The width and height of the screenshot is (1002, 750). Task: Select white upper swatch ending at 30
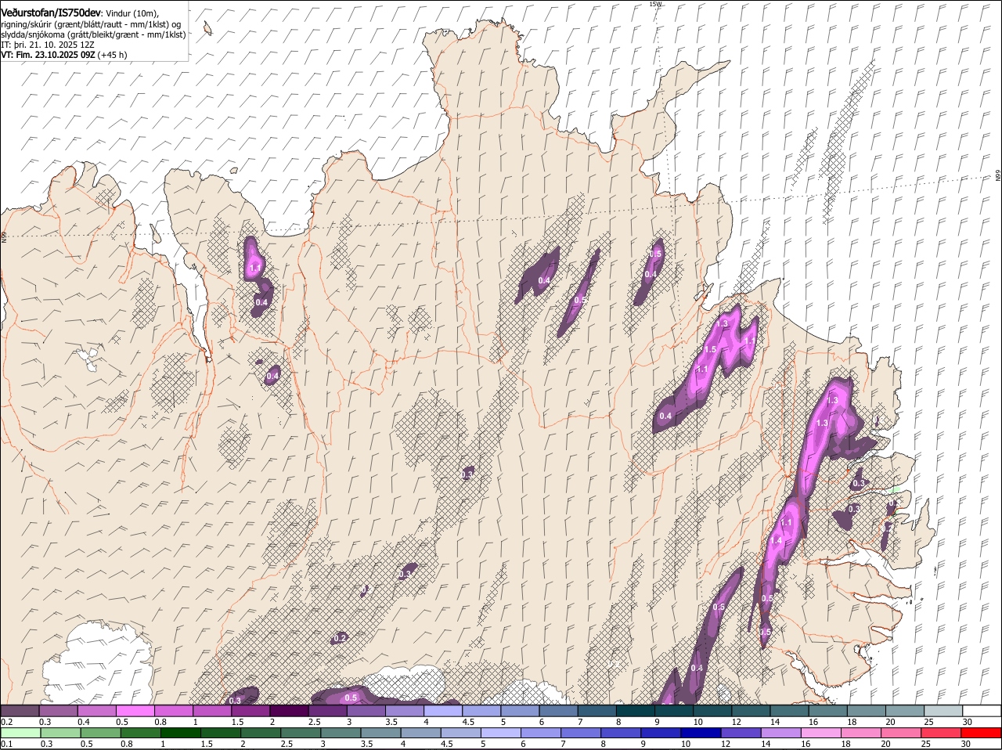[982, 711]
